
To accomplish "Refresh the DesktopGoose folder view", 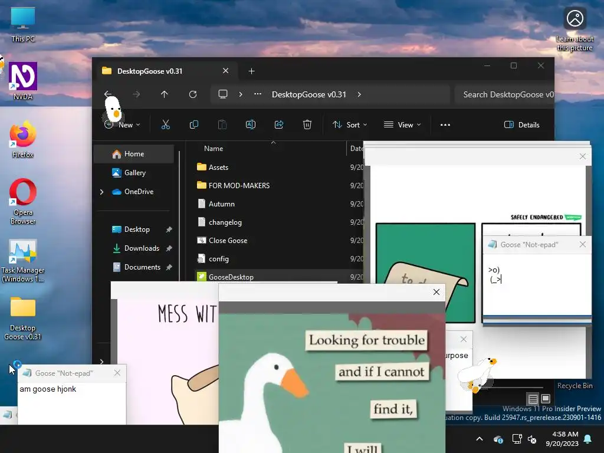I will (x=193, y=94).
